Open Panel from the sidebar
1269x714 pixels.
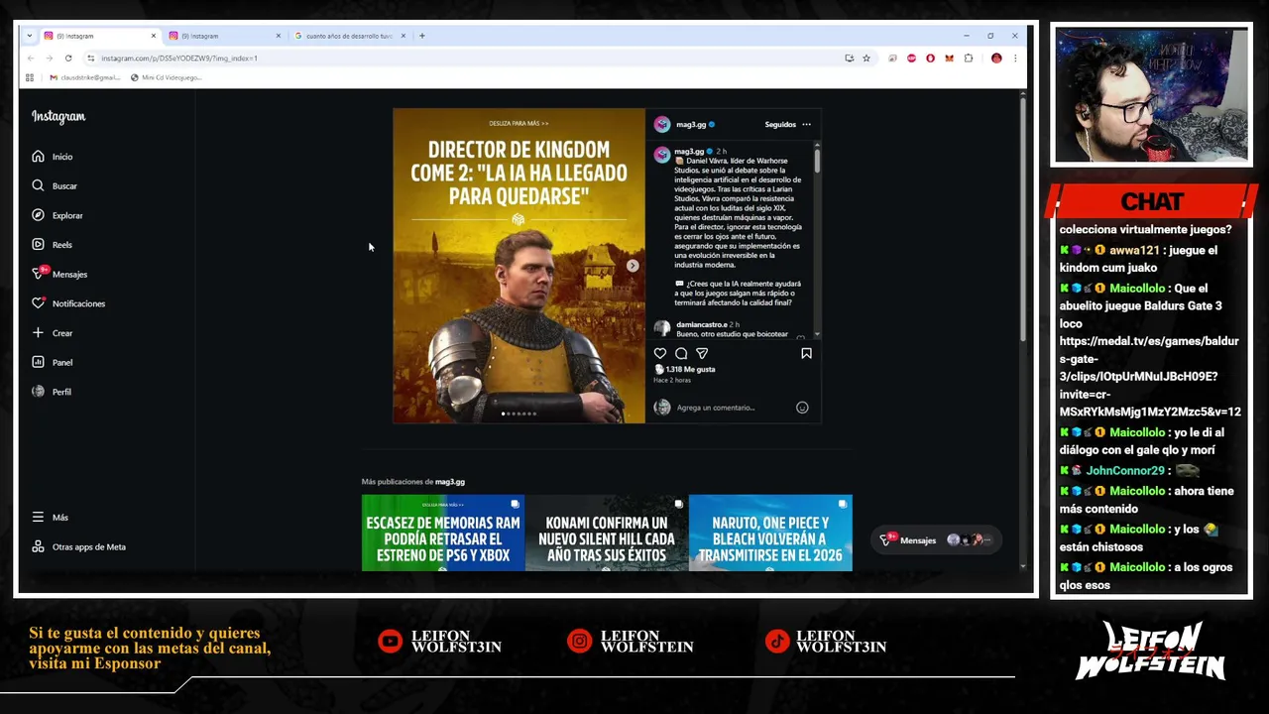coord(52,362)
